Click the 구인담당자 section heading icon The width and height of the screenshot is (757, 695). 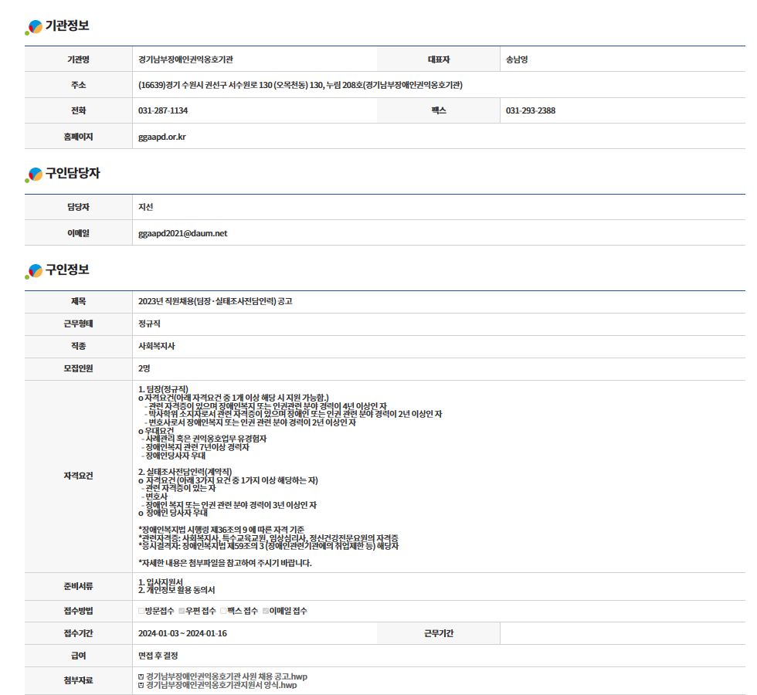click(34, 175)
